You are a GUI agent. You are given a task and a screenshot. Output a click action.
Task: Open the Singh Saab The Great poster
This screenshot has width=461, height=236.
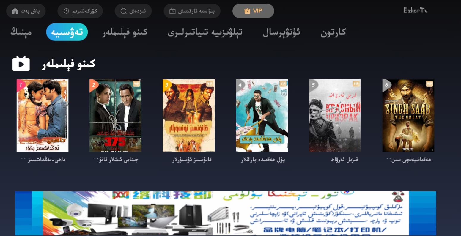[x=408, y=116]
